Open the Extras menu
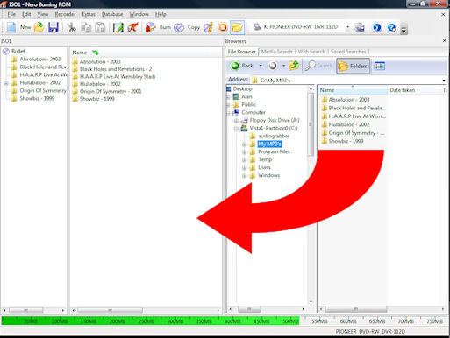 [89, 14]
